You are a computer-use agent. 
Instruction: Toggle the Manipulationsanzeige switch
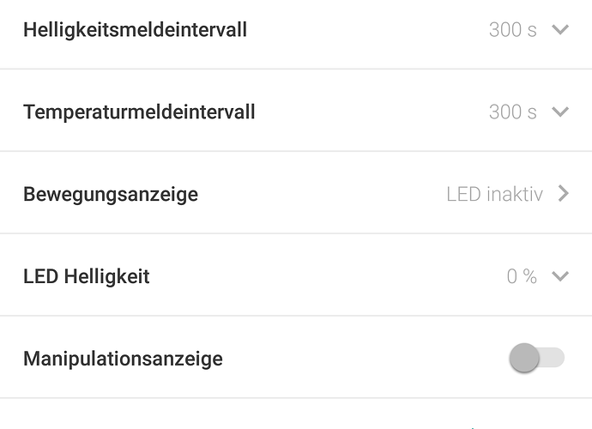536,359
